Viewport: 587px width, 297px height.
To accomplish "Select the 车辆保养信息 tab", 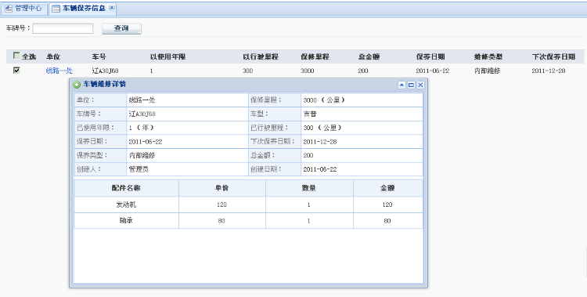I will (83, 9).
